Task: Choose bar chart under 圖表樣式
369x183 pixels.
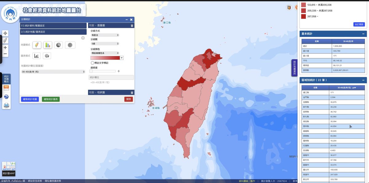Action: pos(37,56)
